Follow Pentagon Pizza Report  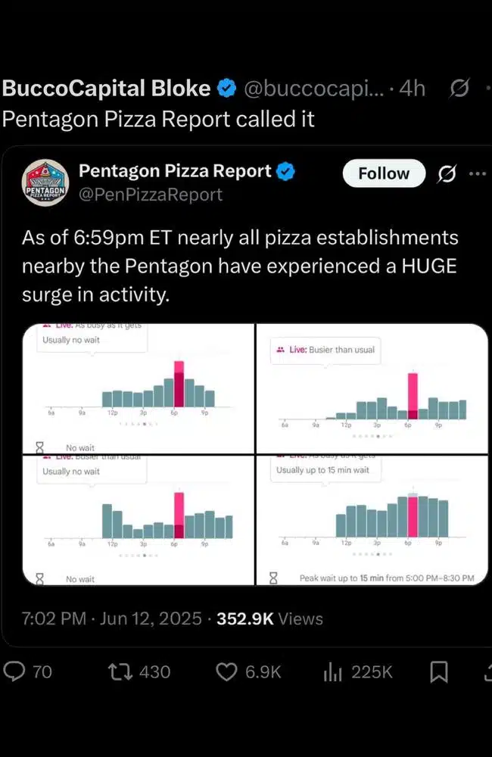(383, 173)
